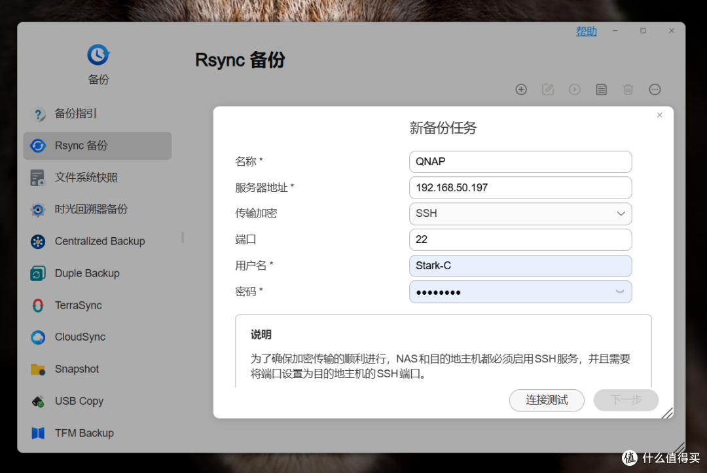Open the more options ellipsis icon

(655, 89)
